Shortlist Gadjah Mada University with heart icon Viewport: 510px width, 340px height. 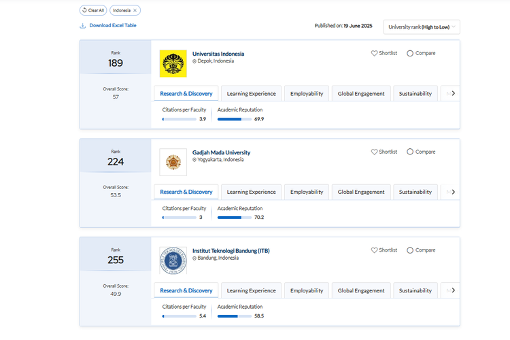point(374,152)
